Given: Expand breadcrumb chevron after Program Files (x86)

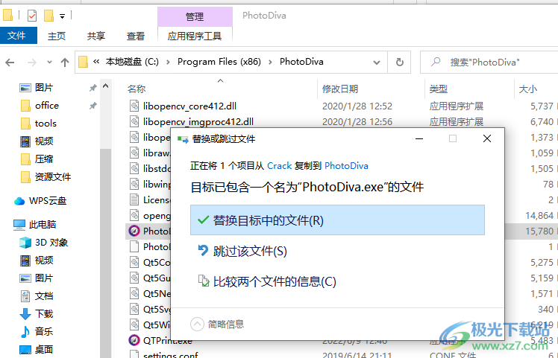Looking at the screenshot, I should click(271, 63).
